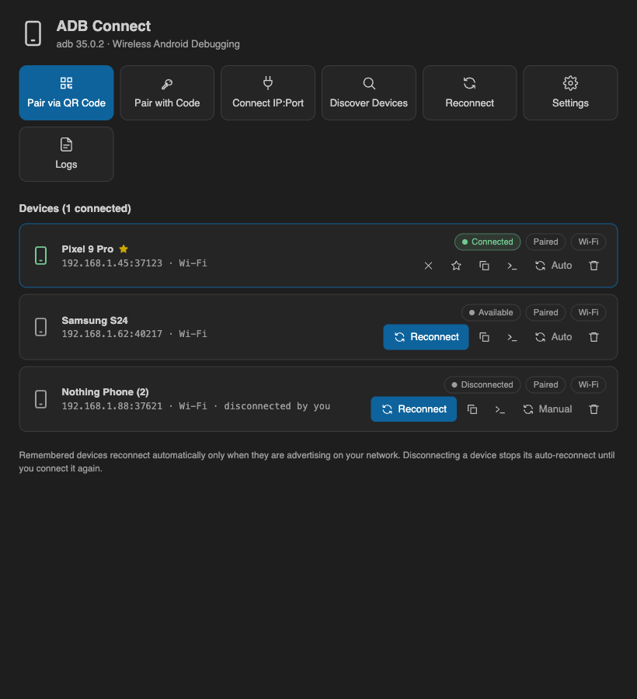Toggle Auto reconnect on Samsung S24
Viewport: 637px width, 699px height.
point(553,337)
